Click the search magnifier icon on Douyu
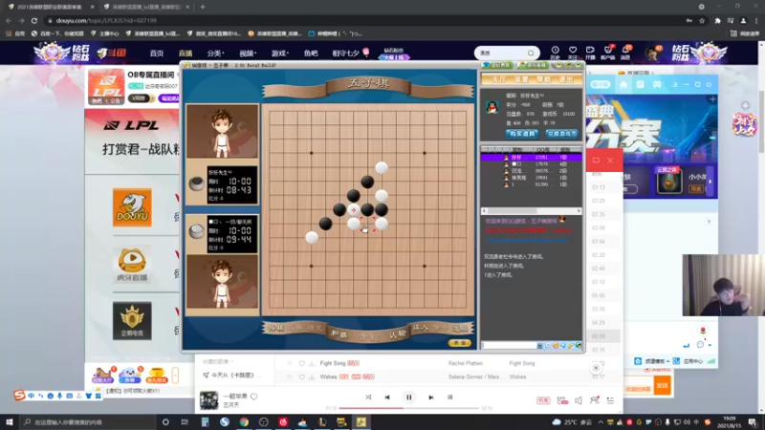The height and width of the screenshot is (430, 765). pyautogui.click(x=531, y=53)
